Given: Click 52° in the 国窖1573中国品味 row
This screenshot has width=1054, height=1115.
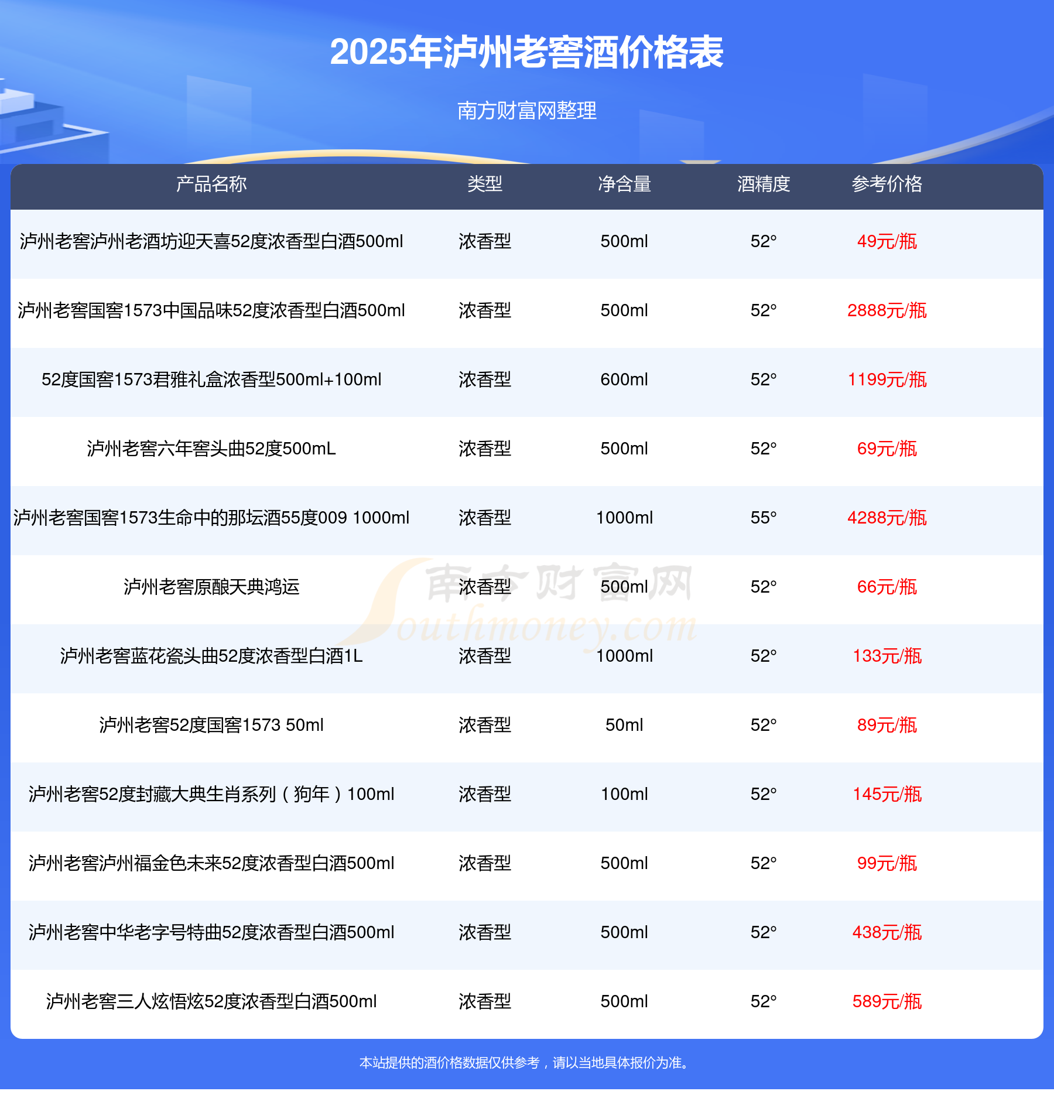Looking at the screenshot, I should point(764,310).
